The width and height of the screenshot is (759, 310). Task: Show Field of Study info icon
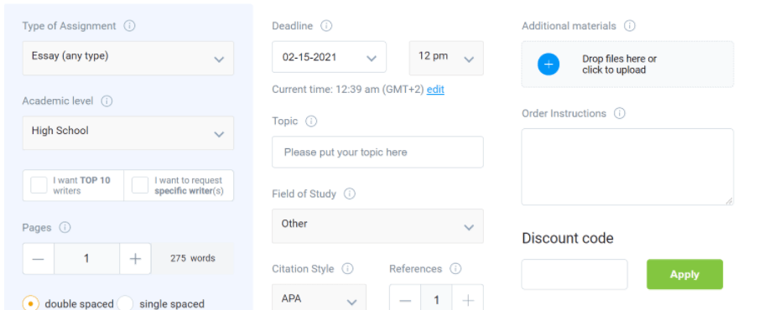[x=349, y=194]
